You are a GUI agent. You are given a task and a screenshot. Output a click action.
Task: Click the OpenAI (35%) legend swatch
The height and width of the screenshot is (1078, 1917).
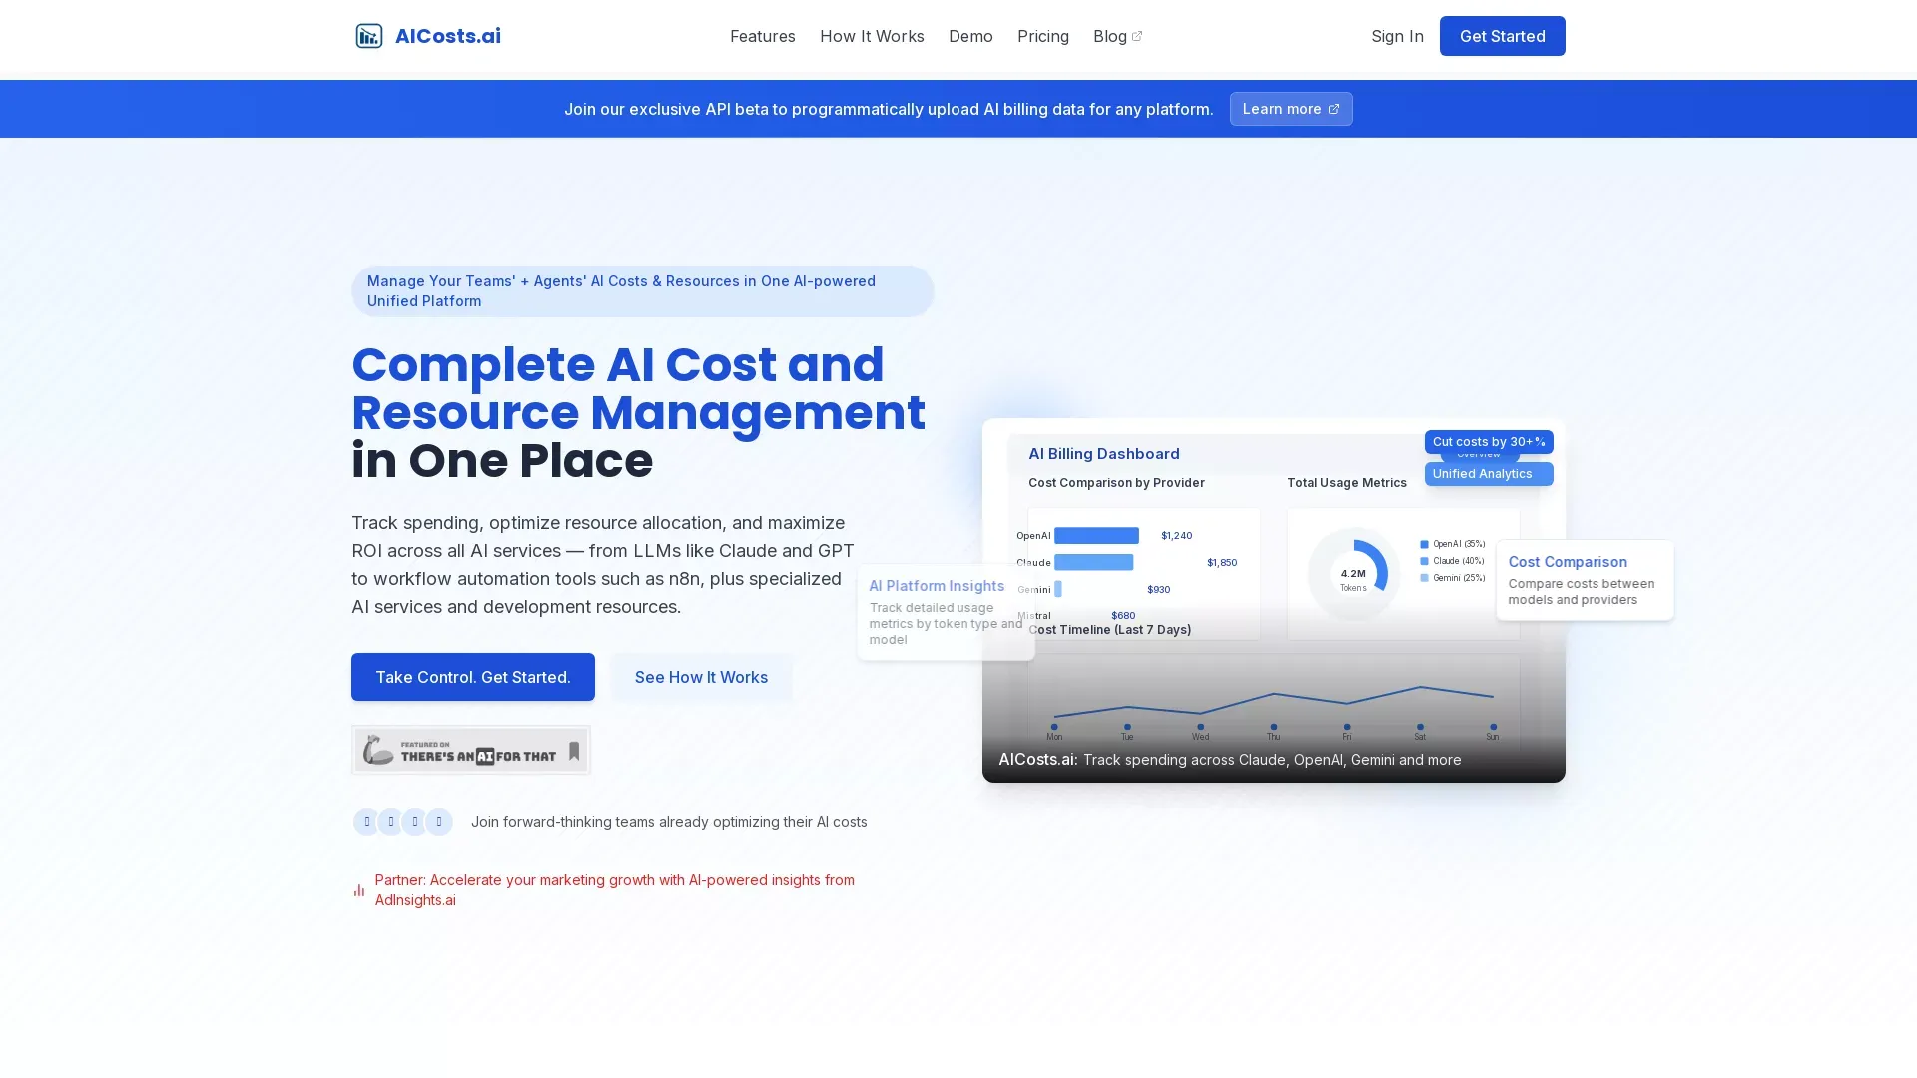click(x=1424, y=545)
